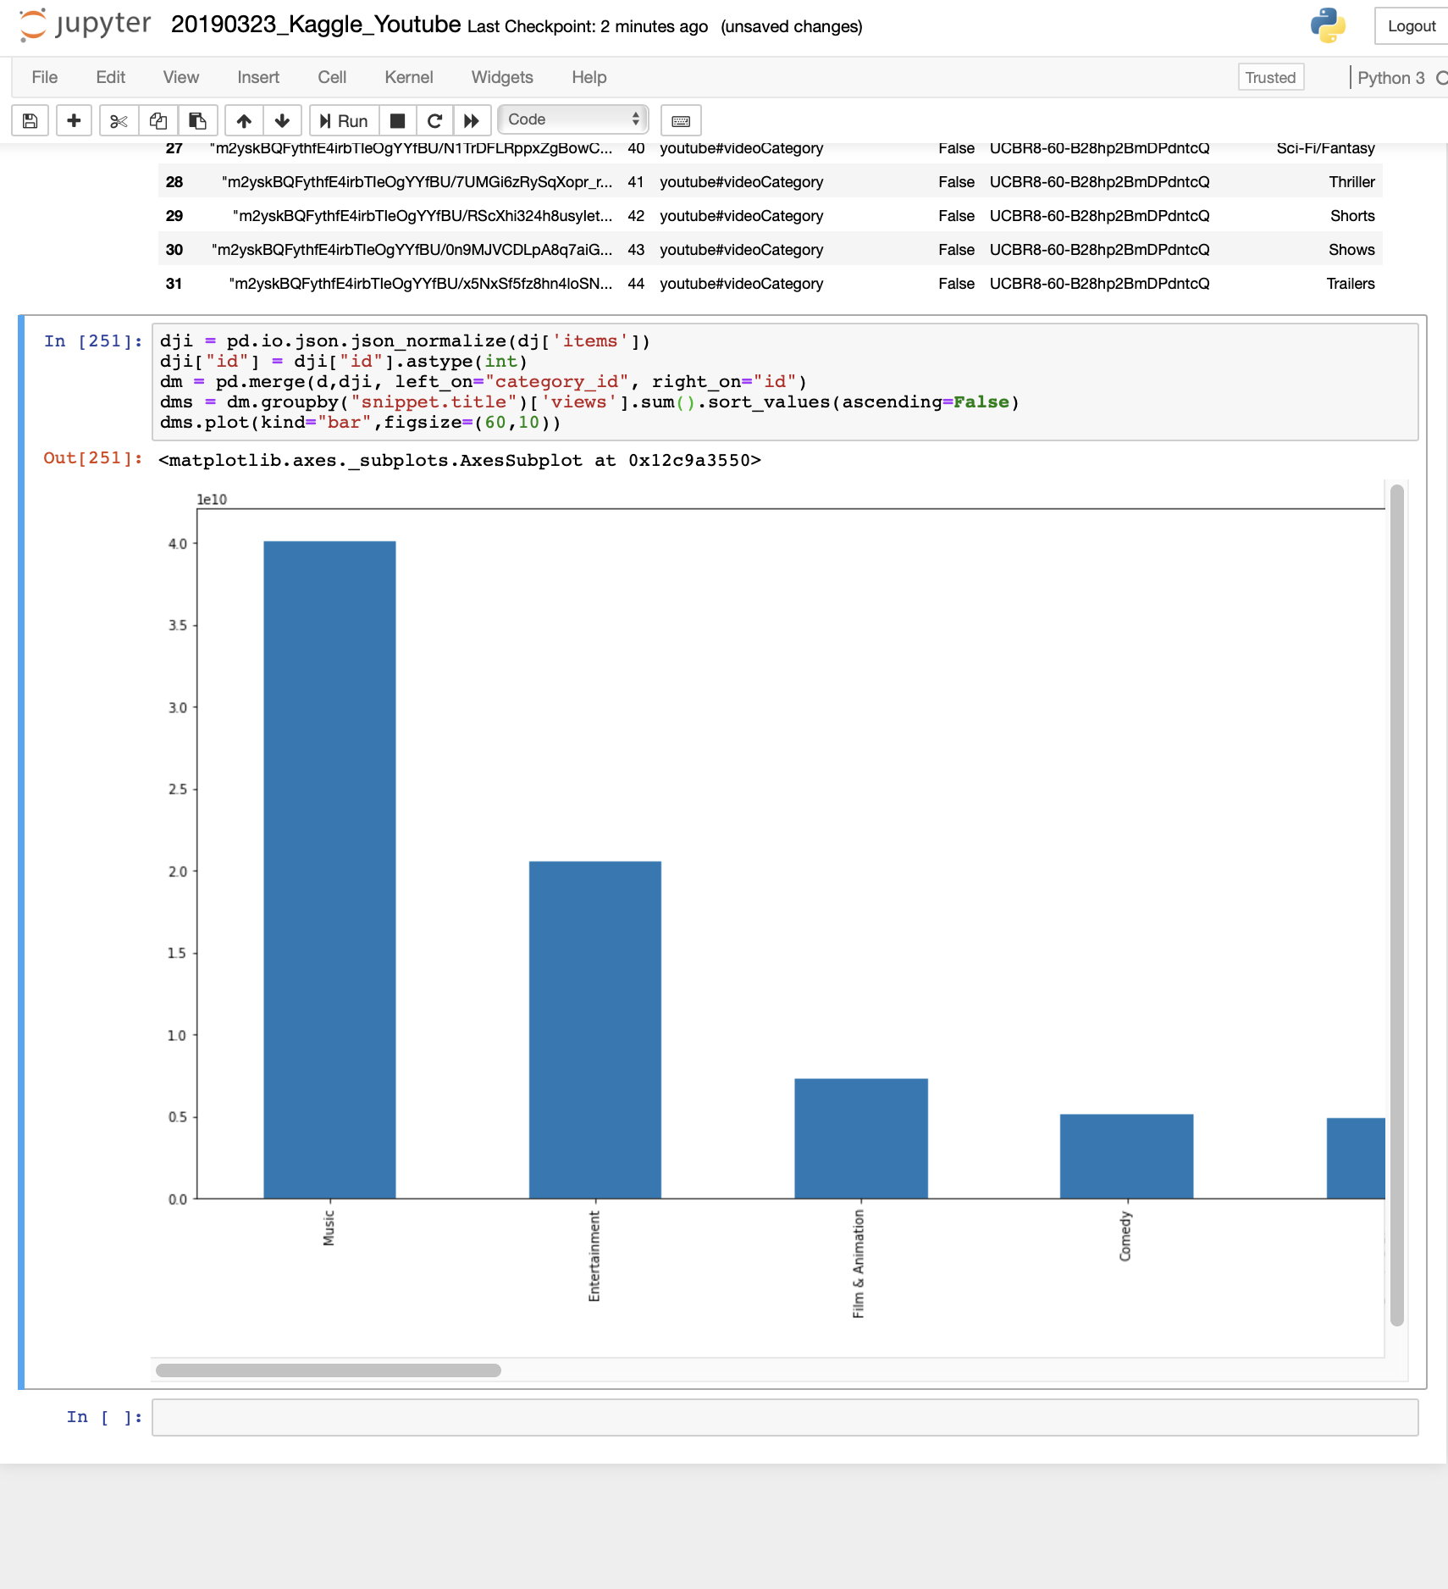Click the Logout button
Image resolution: width=1448 pixels, height=1589 pixels.
coord(1411,26)
